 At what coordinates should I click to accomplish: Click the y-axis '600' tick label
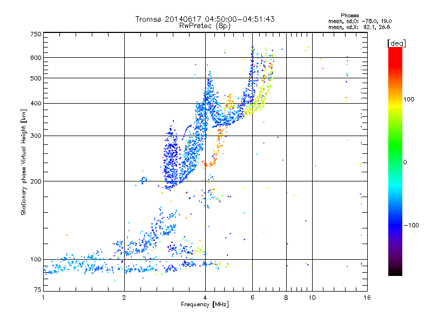pyautogui.click(x=36, y=58)
